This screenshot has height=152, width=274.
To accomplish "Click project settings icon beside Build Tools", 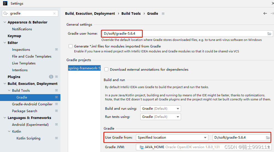I will click(56, 90).
